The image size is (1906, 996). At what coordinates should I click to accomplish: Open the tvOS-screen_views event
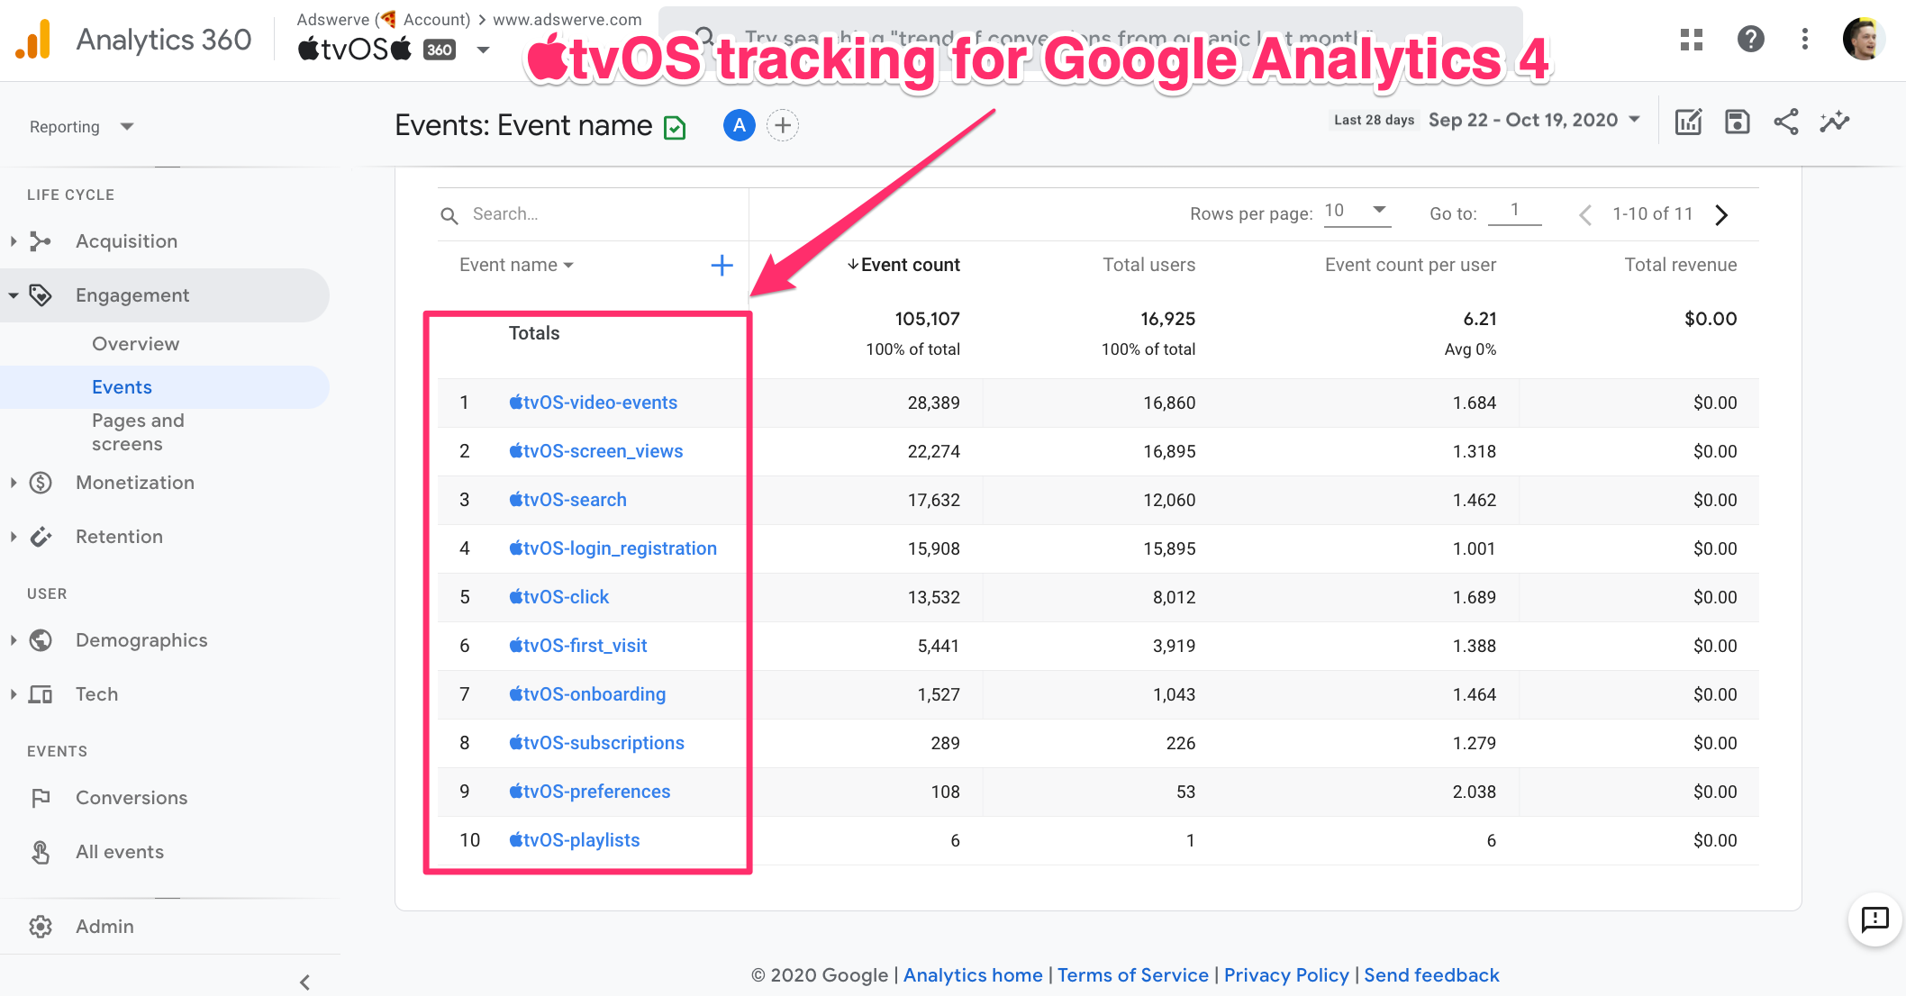[x=595, y=451]
